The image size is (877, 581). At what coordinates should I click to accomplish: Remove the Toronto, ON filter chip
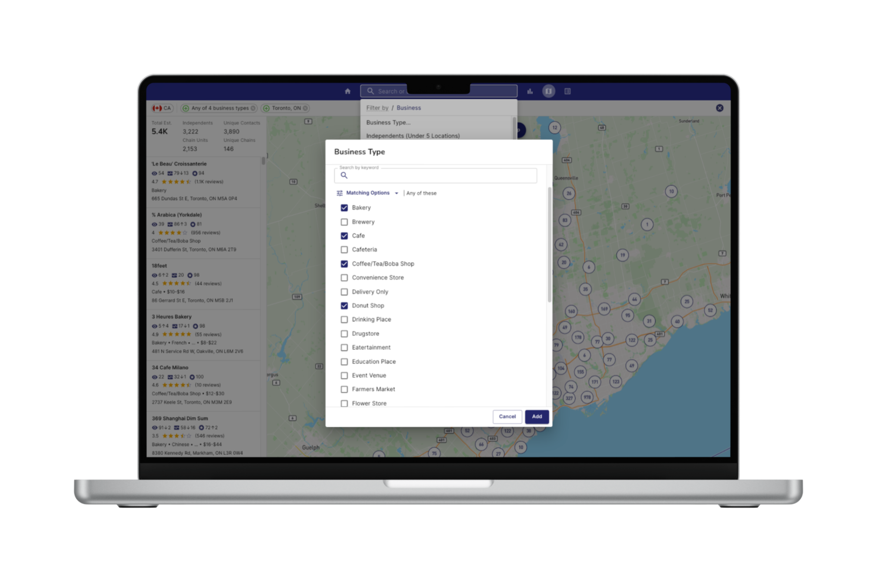coord(305,108)
